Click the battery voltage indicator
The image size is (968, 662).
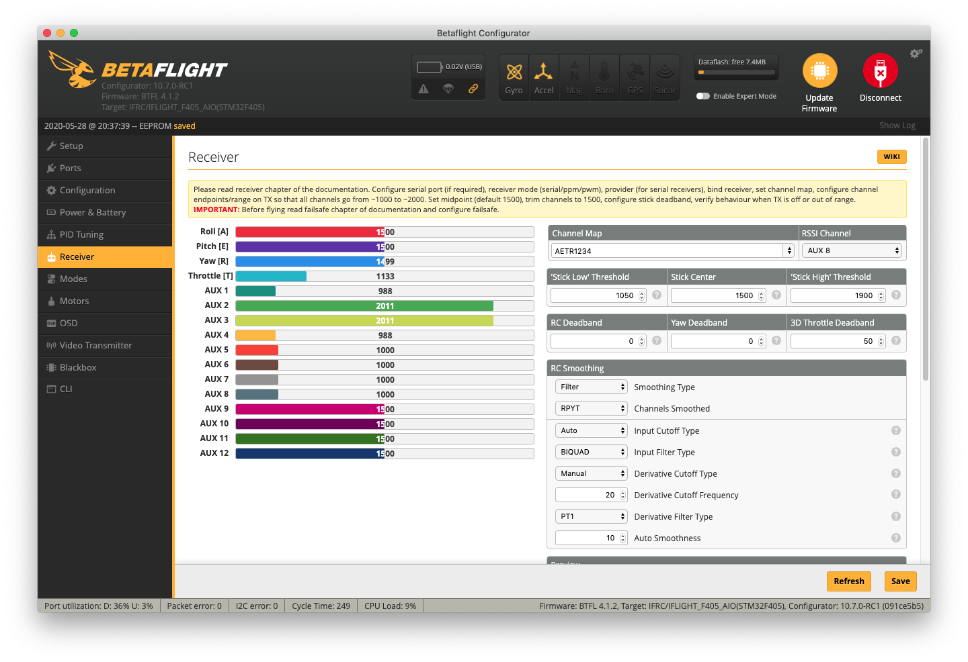pos(429,67)
